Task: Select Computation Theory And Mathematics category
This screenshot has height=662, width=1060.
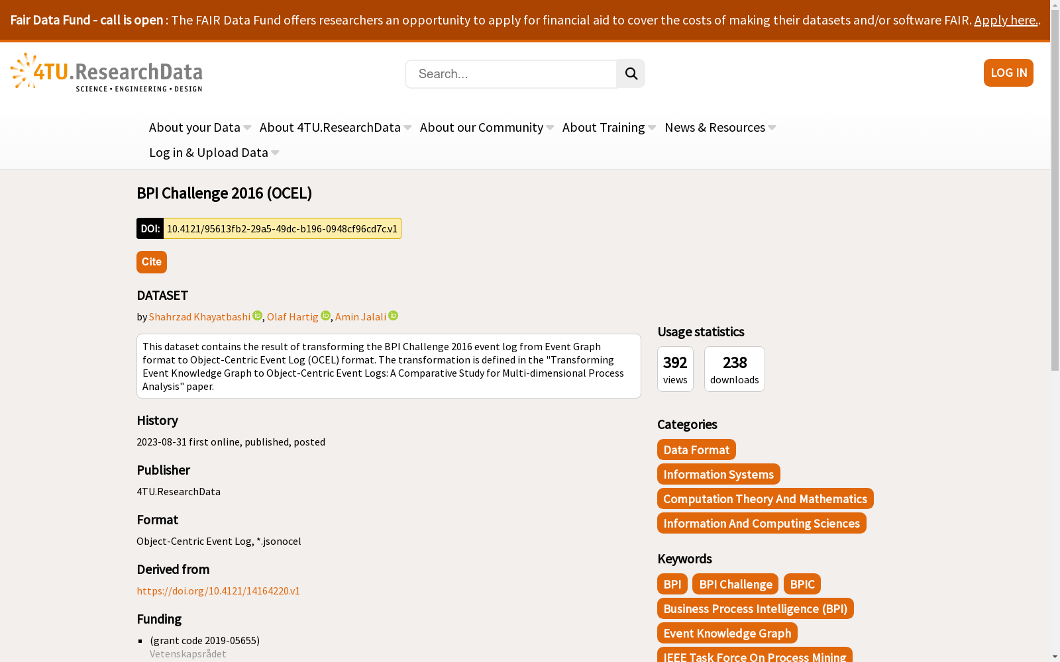Action: click(x=765, y=498)
